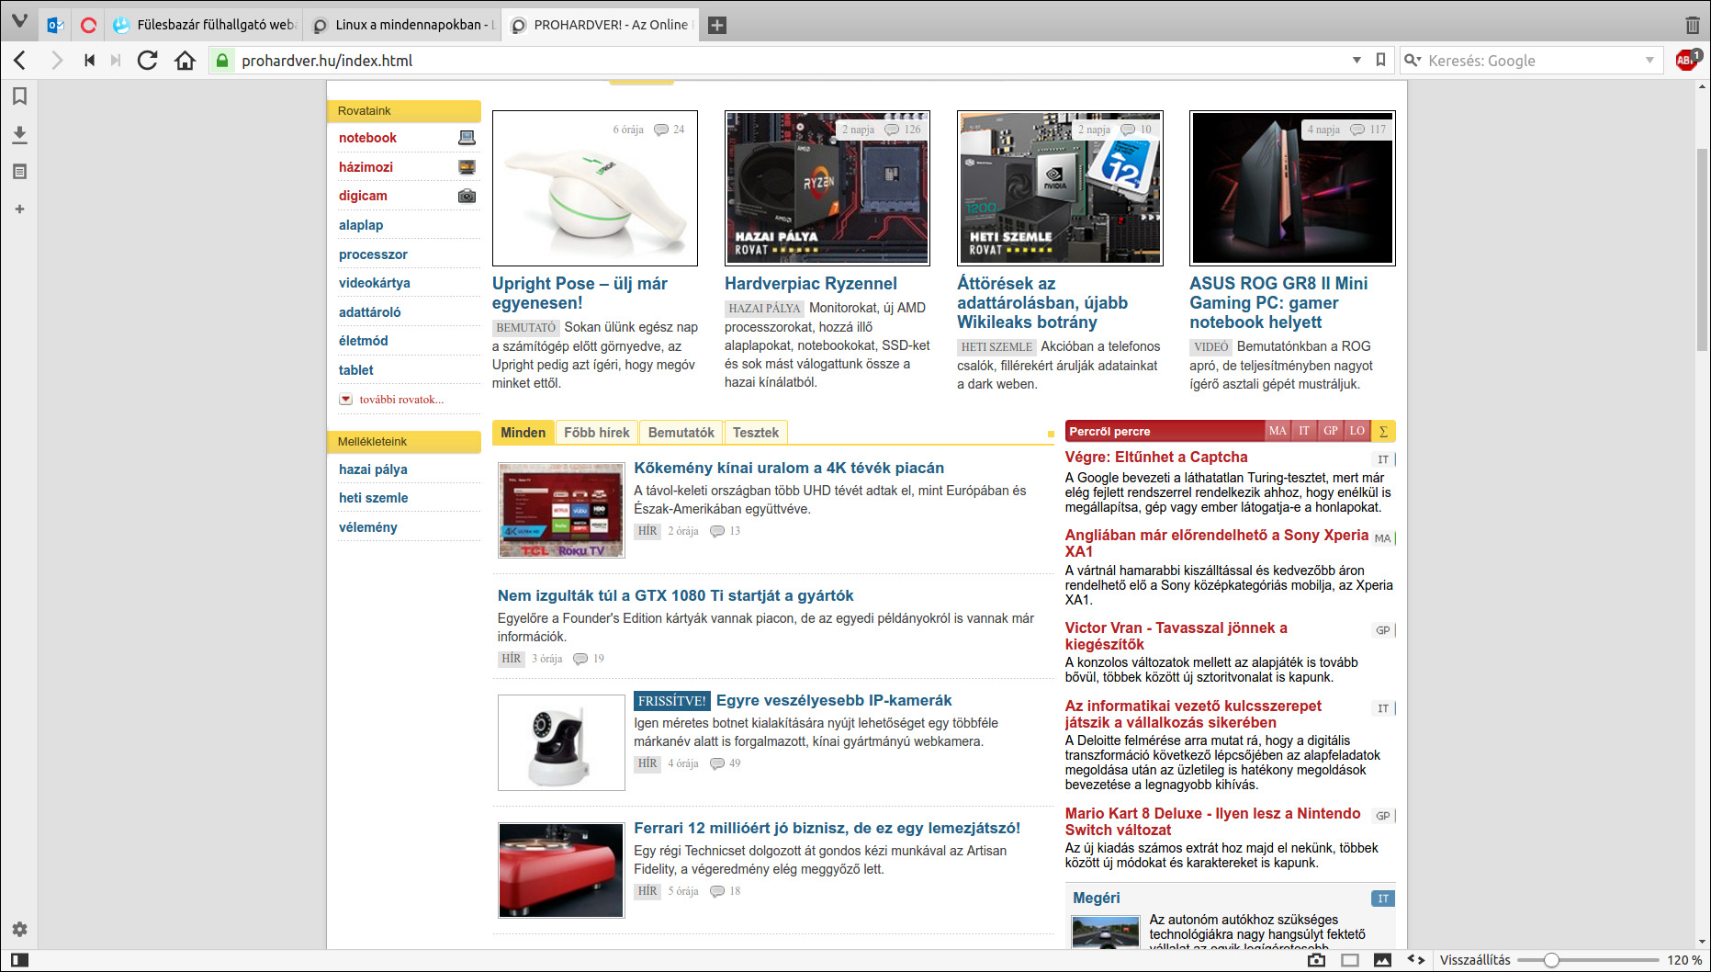The height and width of the screenshot is (972, 1711).
Task: Open the Vivaldi main menu
Action: point(19,22)
